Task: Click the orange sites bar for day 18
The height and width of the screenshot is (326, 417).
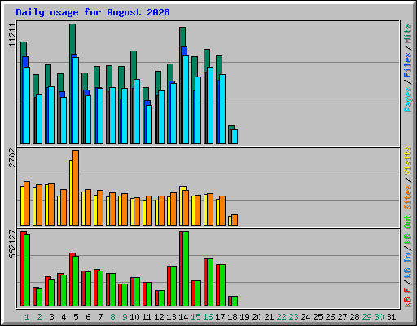Action: click(x=235, y=220)
